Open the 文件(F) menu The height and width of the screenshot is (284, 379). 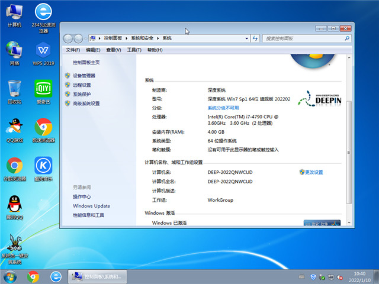point(73,50)
